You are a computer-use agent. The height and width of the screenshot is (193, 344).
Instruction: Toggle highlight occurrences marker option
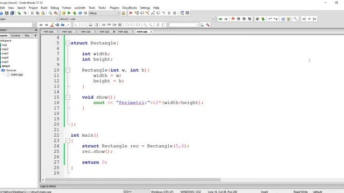[52, 25]
